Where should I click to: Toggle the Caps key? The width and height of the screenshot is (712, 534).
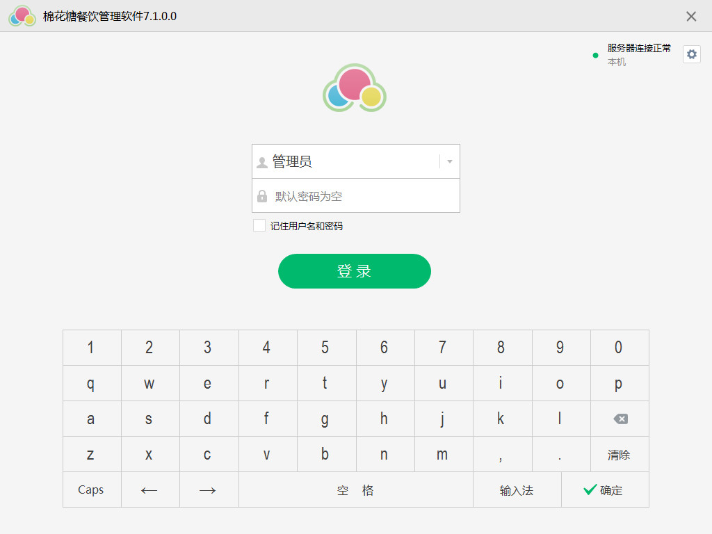click(92, 489)
